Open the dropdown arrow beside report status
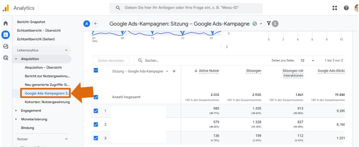359x147 pixels. [x=261, y=24]
